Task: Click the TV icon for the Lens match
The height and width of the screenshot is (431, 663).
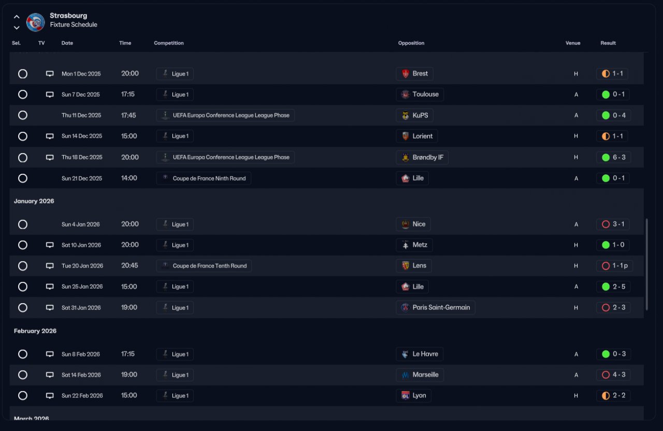Action: tap(50, 266)
